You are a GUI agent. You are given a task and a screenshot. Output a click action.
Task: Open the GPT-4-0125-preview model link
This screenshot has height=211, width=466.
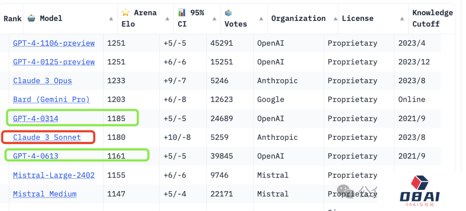[x=54, y=62]
